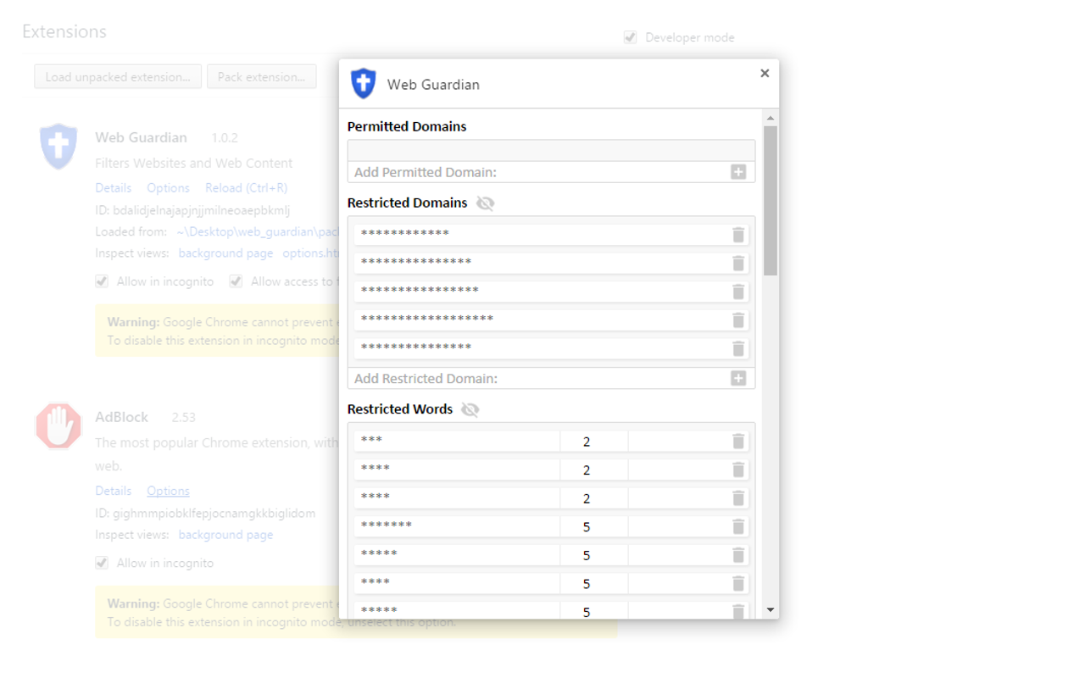The height and width of the screenshot is (678, 1085).
Task: Click the Web Guardian shield logo in dialog header
Action: (364, 84)
